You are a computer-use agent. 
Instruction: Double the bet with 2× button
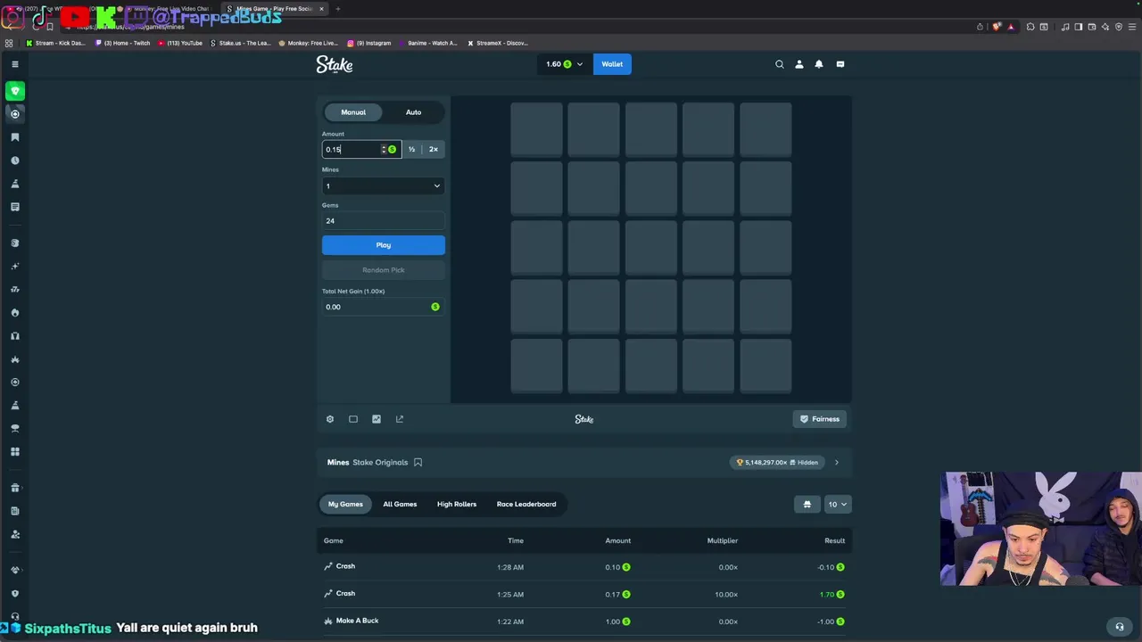[434, 149]
